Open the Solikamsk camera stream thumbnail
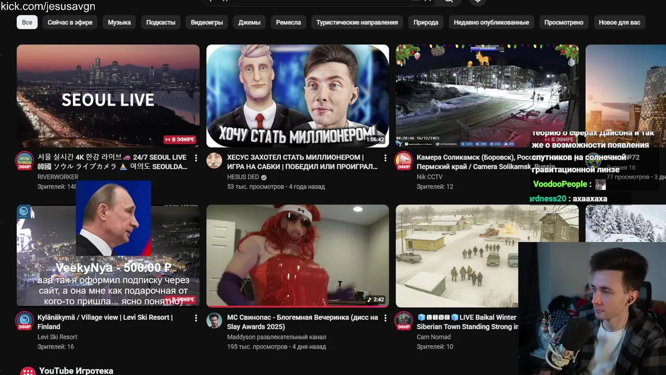The width and height of the screenshot is (666, 375). coord(487,96)
